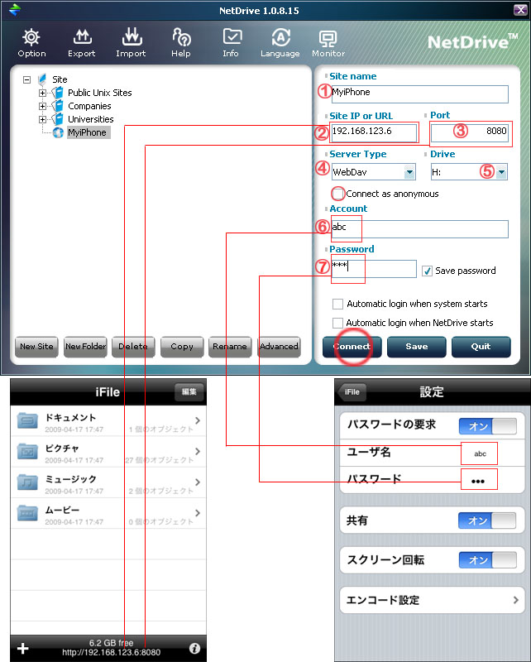
Task: Click the Save button
Action: (417, 347)
